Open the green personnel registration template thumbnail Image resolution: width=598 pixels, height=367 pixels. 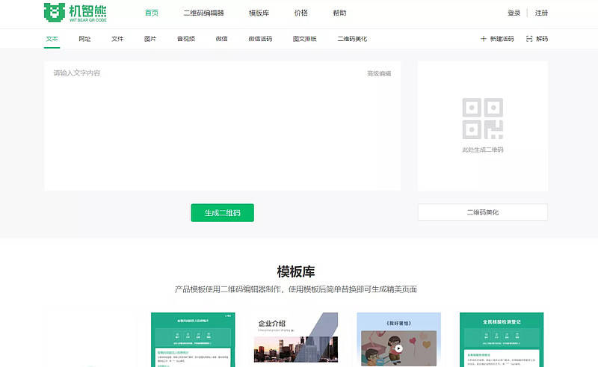point(193,339)
